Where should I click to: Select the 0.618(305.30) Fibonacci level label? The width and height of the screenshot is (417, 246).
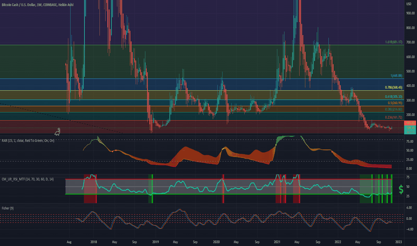coord(394,97)
